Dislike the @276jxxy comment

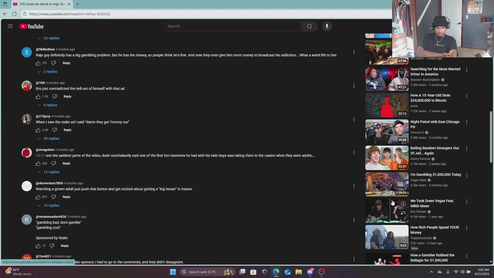[x=54, y=130]
